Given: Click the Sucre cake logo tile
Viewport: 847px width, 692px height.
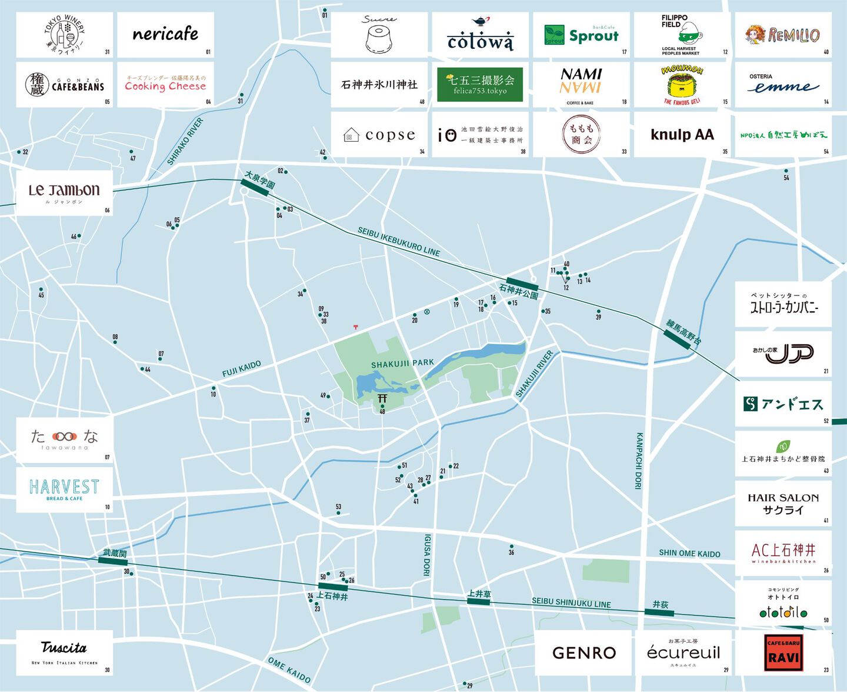Looking at the screenshot, I should click(379, 35).
